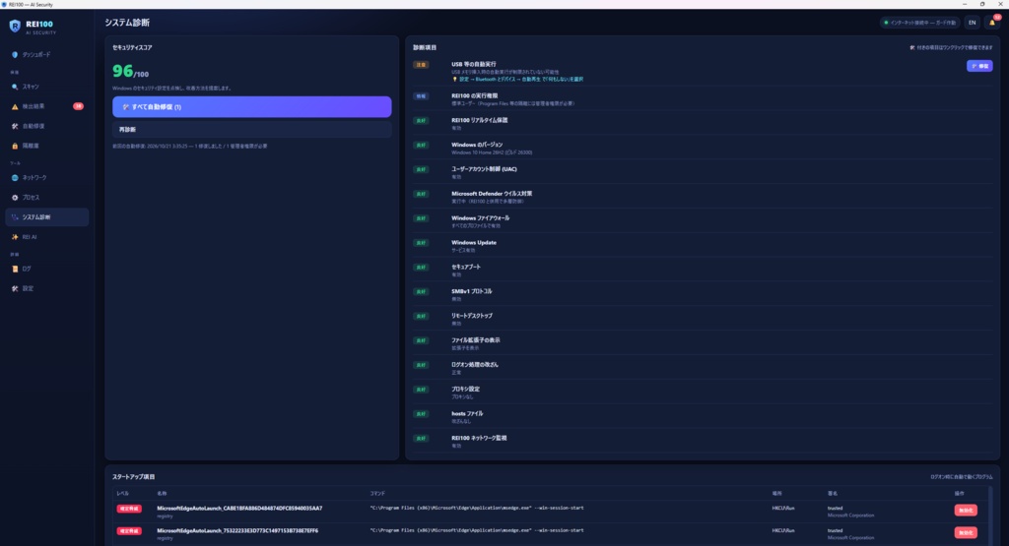1009x546 pixels.
Task: Open the ダッシュボード page via its shield icon
Action: pos(15,55)
